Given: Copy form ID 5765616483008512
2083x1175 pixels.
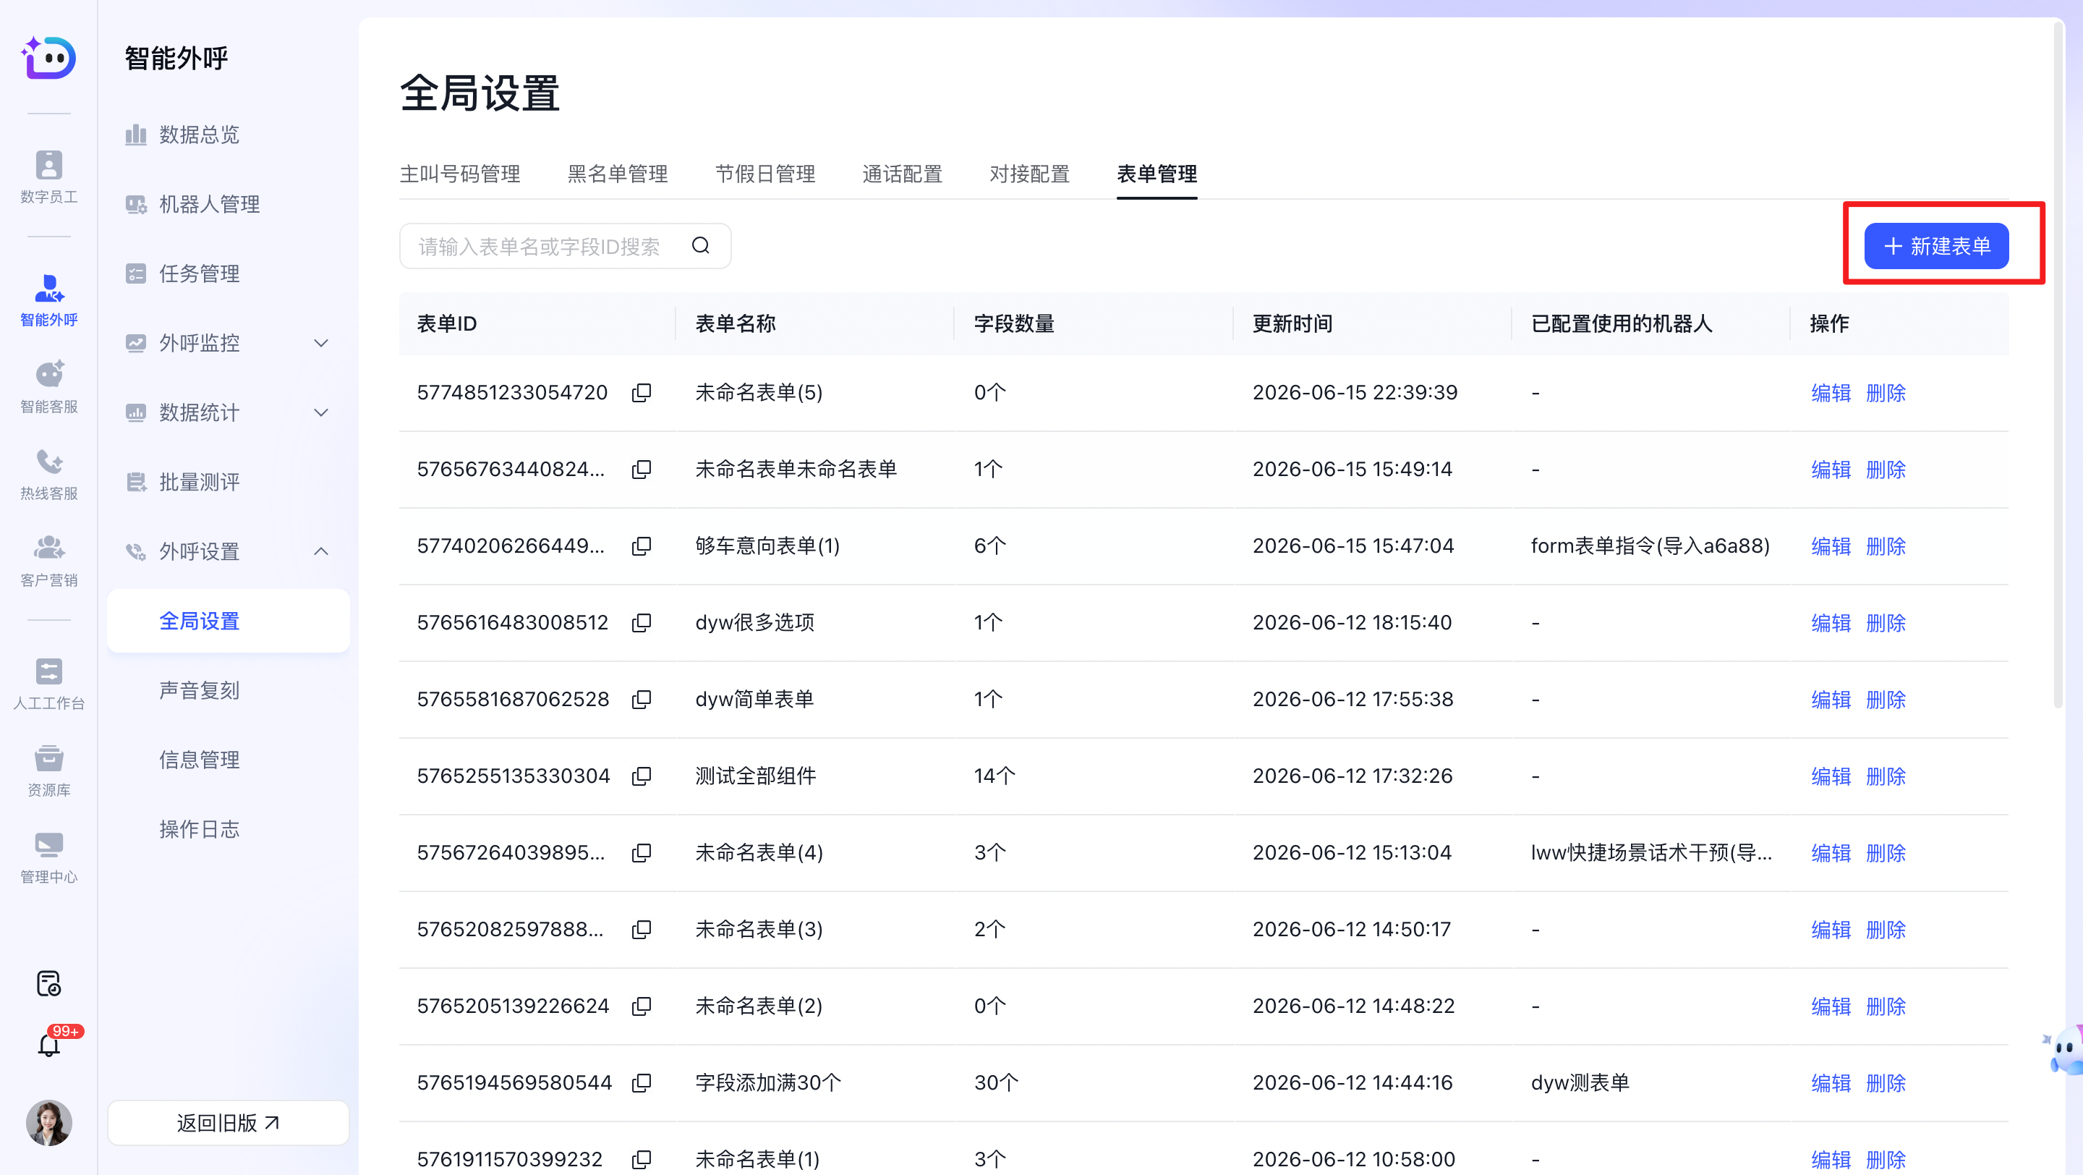Looking at the screenshot, I should point(642,623).
